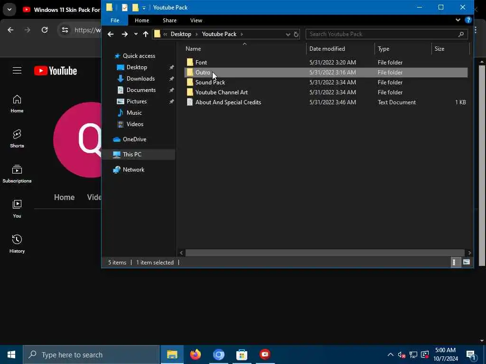The image size is (486, 364).
Task: Open the You section on YouTube
Action: tap(17, 209)
